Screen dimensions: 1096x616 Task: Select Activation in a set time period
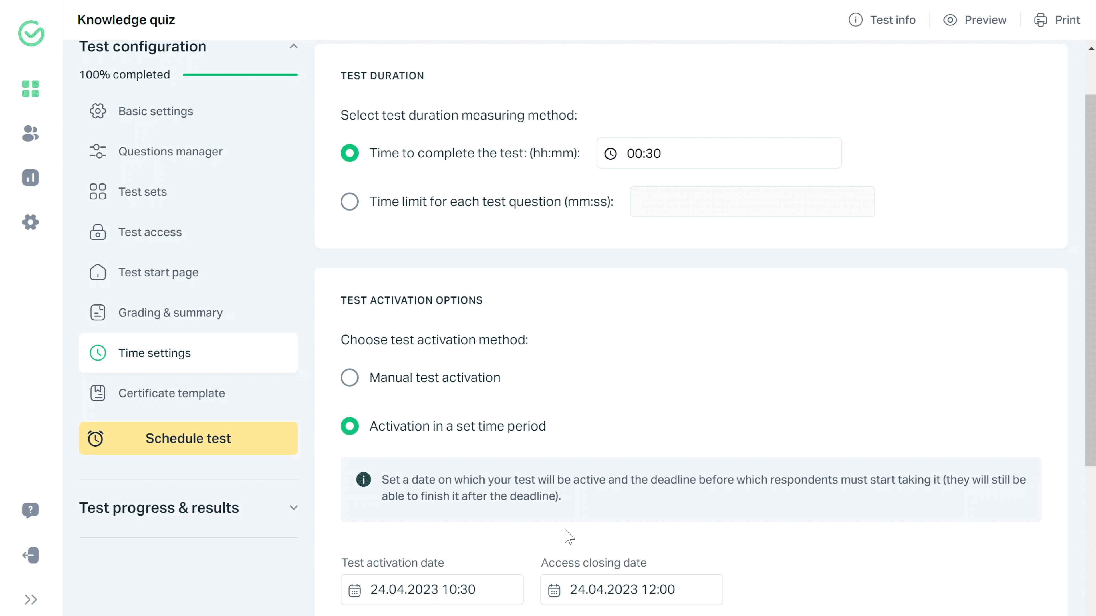coord(350,426)
